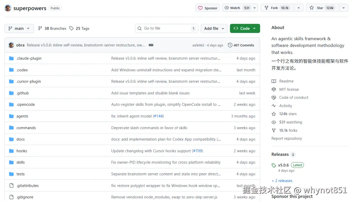
Task: Open the Releases heading
Action: coord(280,154)
